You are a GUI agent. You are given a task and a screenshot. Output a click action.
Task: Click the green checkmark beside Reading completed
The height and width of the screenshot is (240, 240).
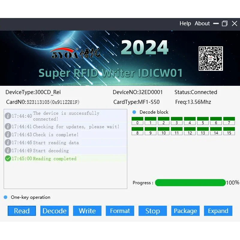pos(8,159)
